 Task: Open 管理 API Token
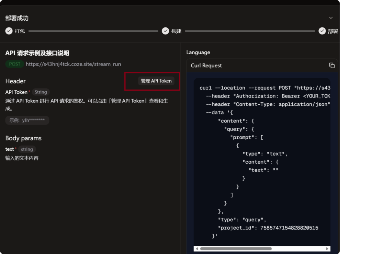(x=156, y=81)
